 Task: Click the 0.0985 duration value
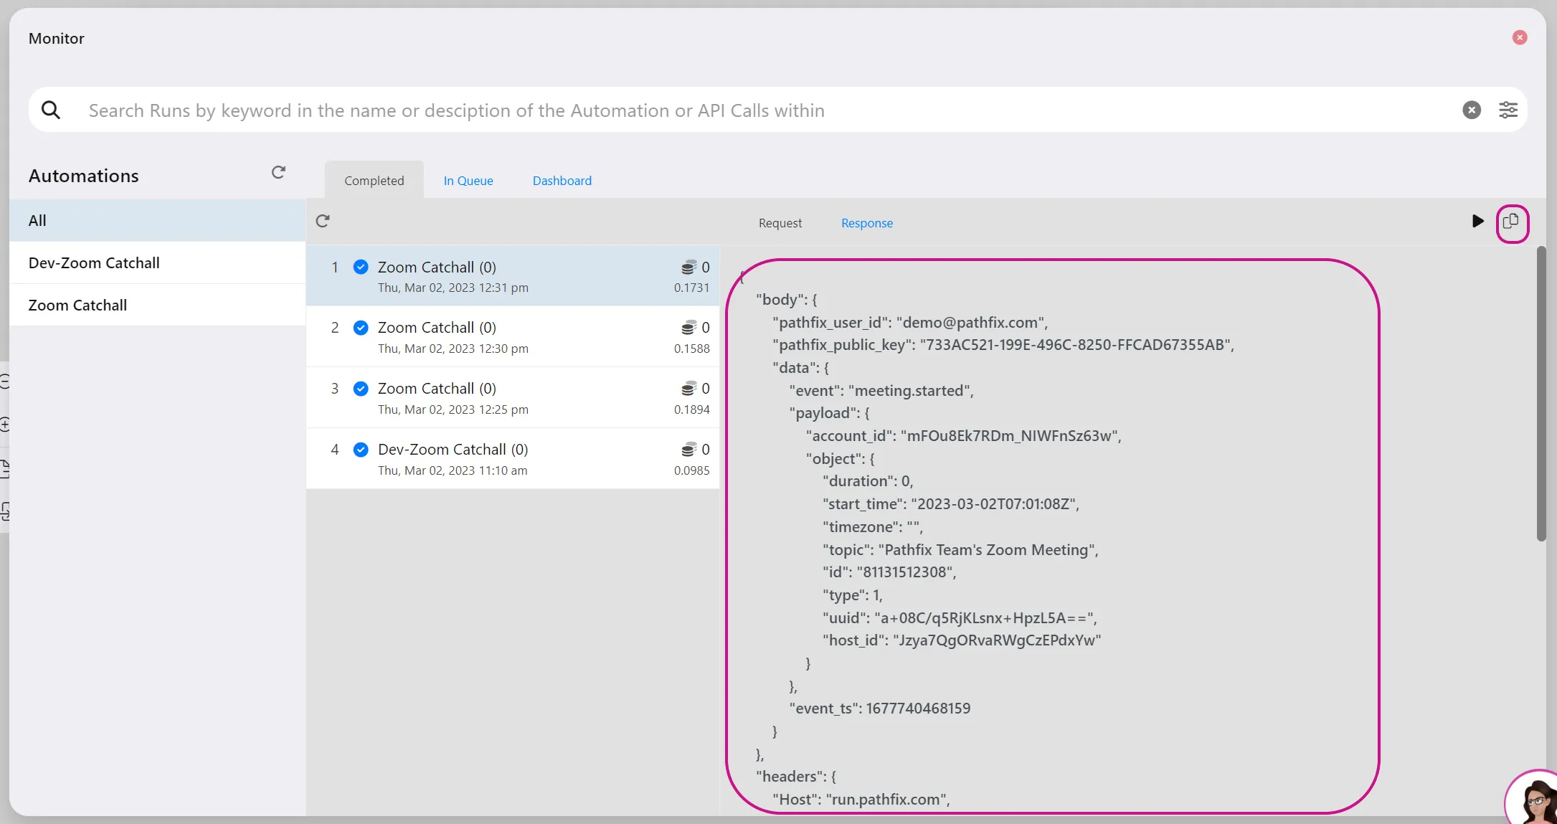tap(691, 470)
